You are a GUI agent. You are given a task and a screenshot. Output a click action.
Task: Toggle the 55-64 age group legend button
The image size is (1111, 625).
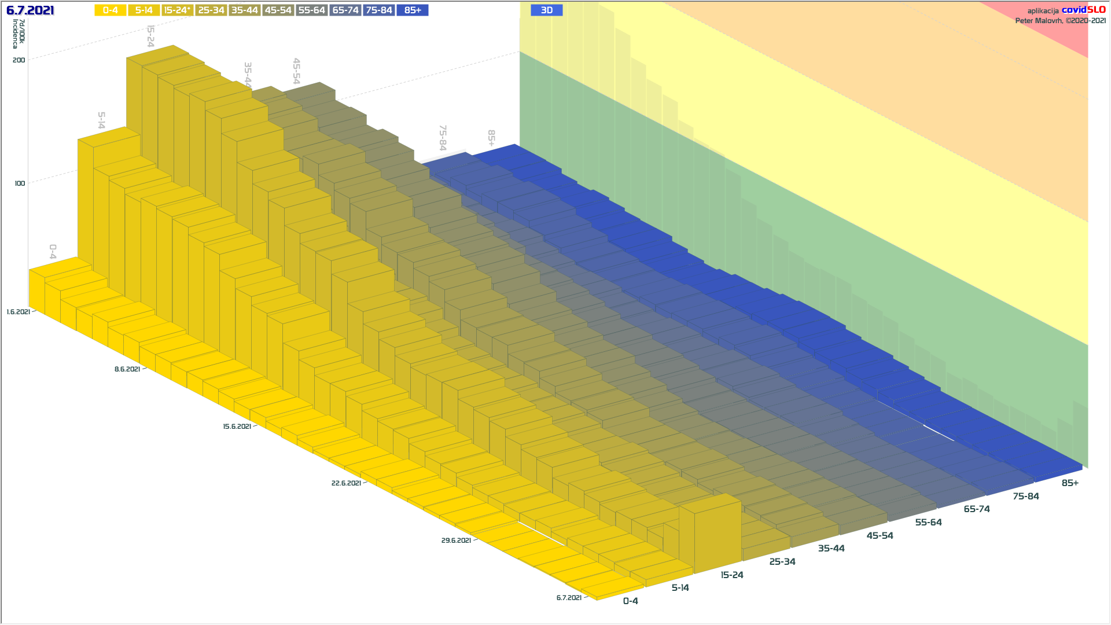[x=311, y=10]
